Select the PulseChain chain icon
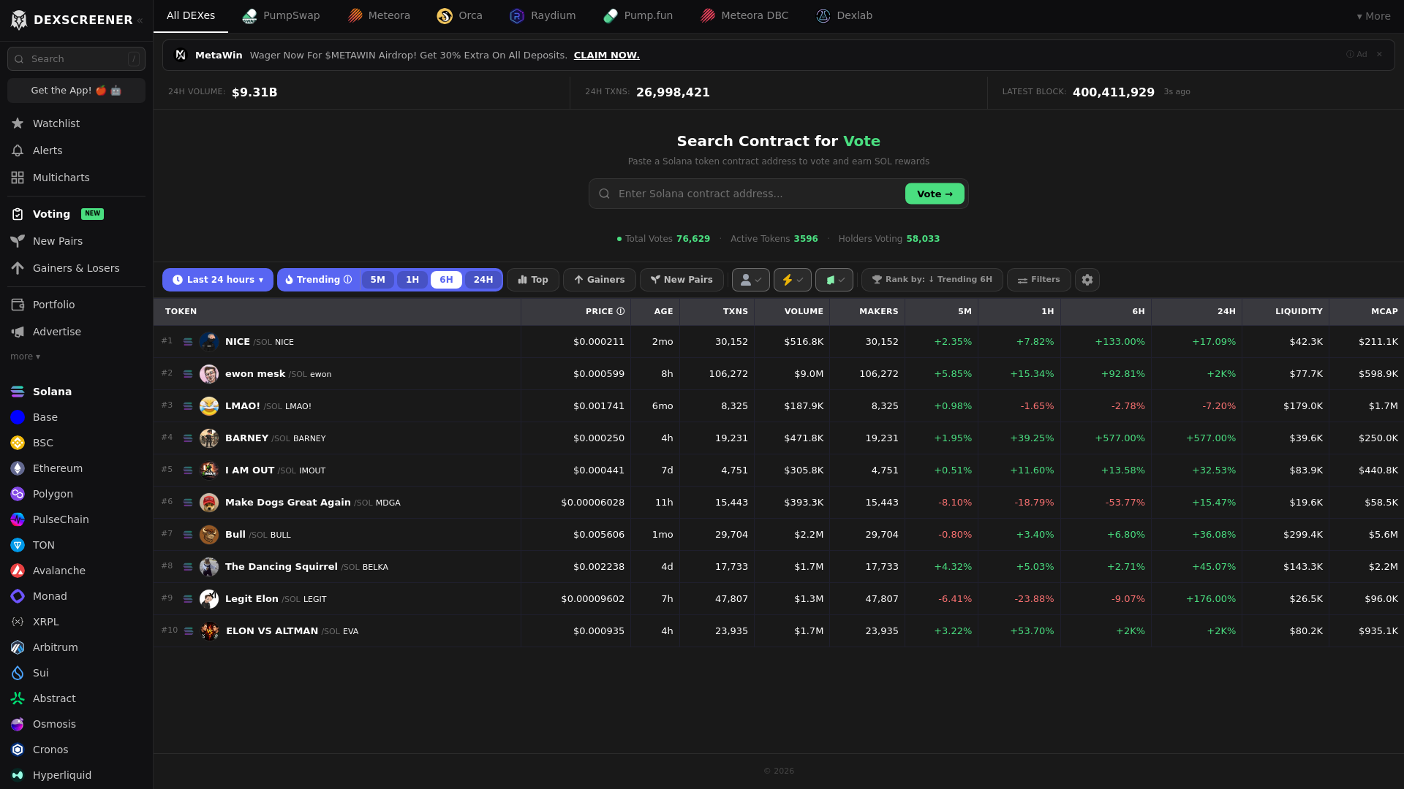Screen dimensions: 1404x789 [18, 519]
